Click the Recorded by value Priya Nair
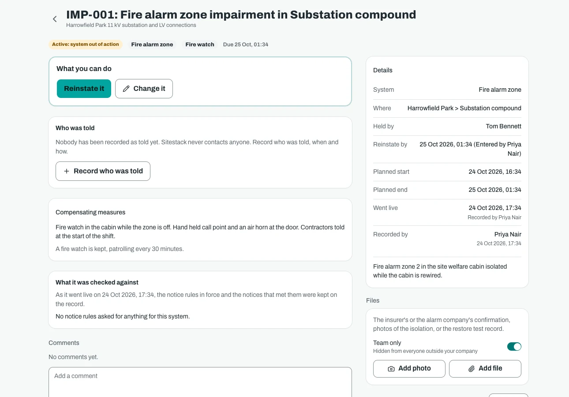The width and height of the screenshot is (569, 397). coord(508,234)
